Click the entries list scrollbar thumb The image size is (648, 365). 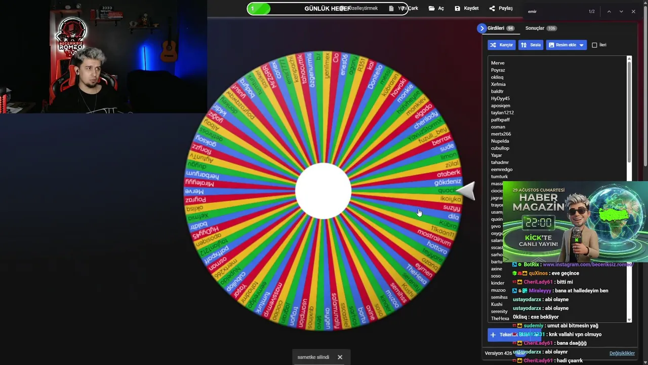629,113
